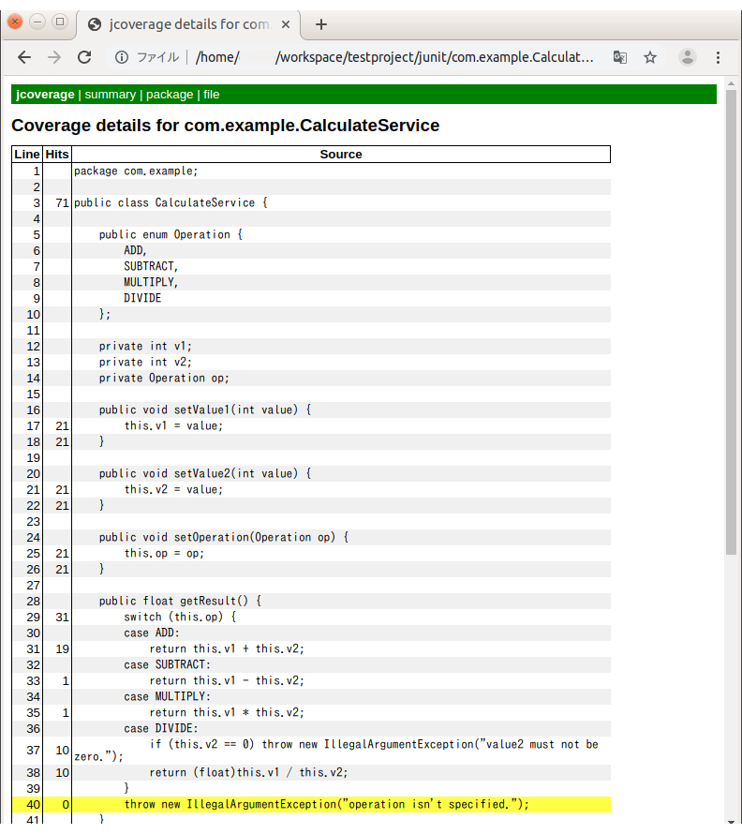The width and height of the screenshot is (742, 834).
Task: Click the jcoverage link in header
Action: [x=45, y=95]
